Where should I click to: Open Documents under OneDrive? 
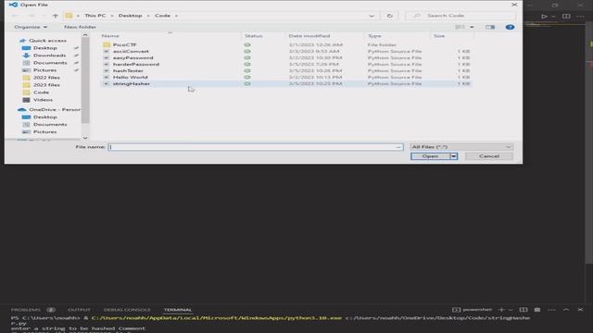49,124
